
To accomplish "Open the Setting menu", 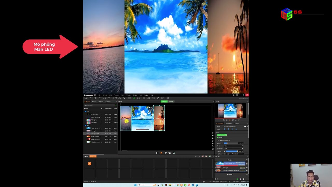I will (x=135, y=95).
